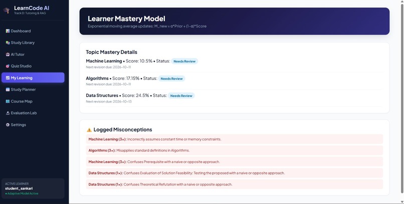This screenshot has height=204, width=404.
Task: Select the Misapplies standard definitions misconception row
Action: point(235,150)
